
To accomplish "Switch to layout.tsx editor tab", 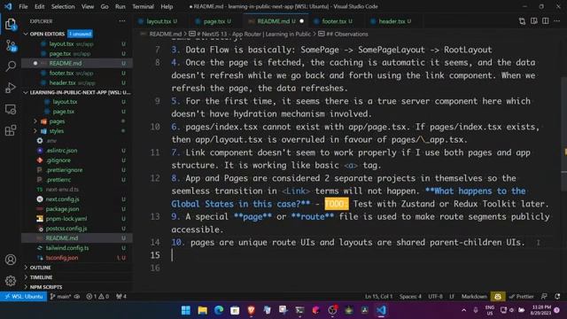I will point(158,21).
